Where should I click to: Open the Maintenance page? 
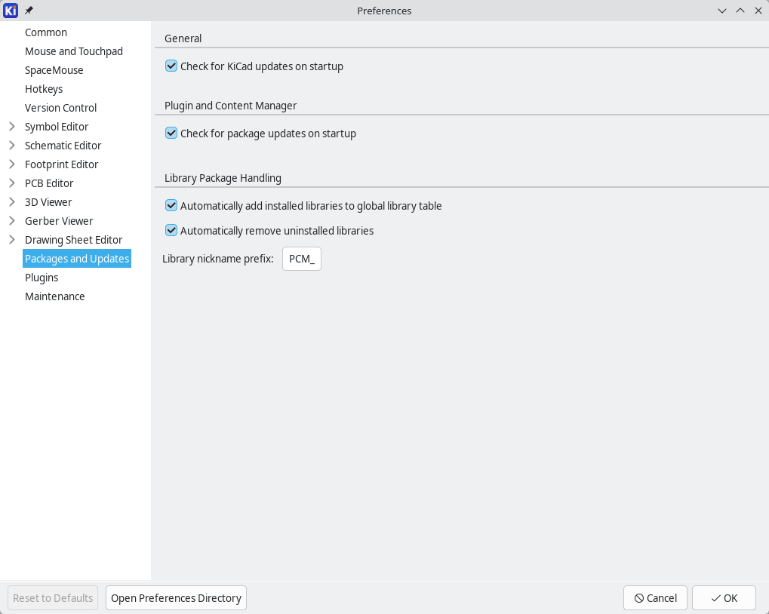point(55,296)
